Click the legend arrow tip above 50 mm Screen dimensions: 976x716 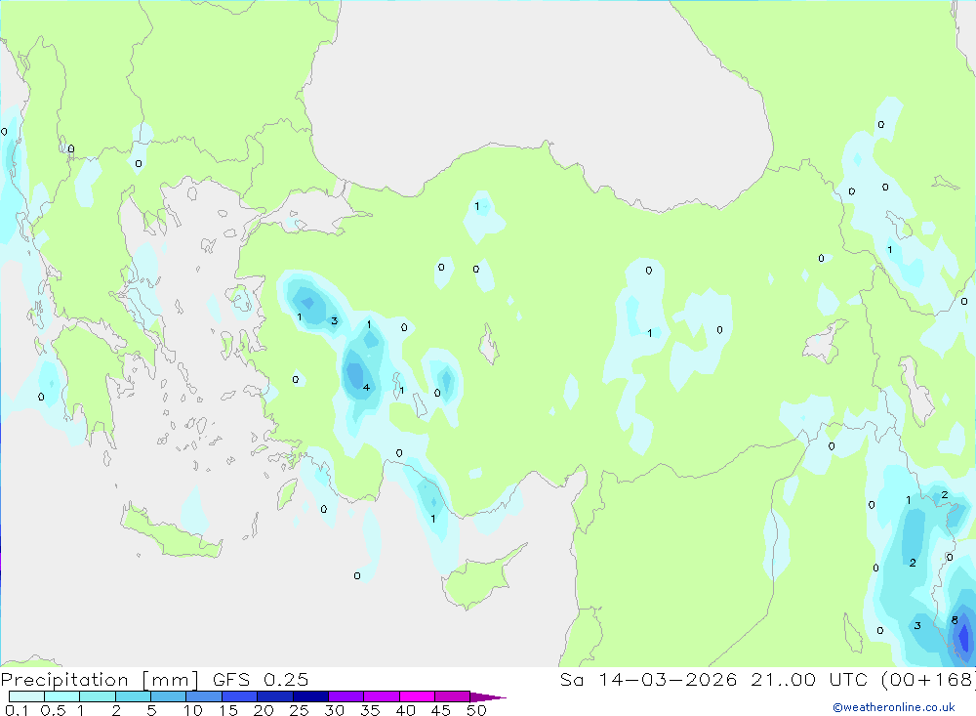pyautogui.click(x=488, y=697)
